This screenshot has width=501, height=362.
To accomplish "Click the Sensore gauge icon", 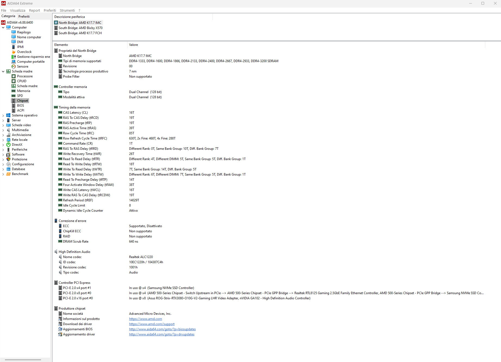I will pyautogui.click(x=14, y=66).
